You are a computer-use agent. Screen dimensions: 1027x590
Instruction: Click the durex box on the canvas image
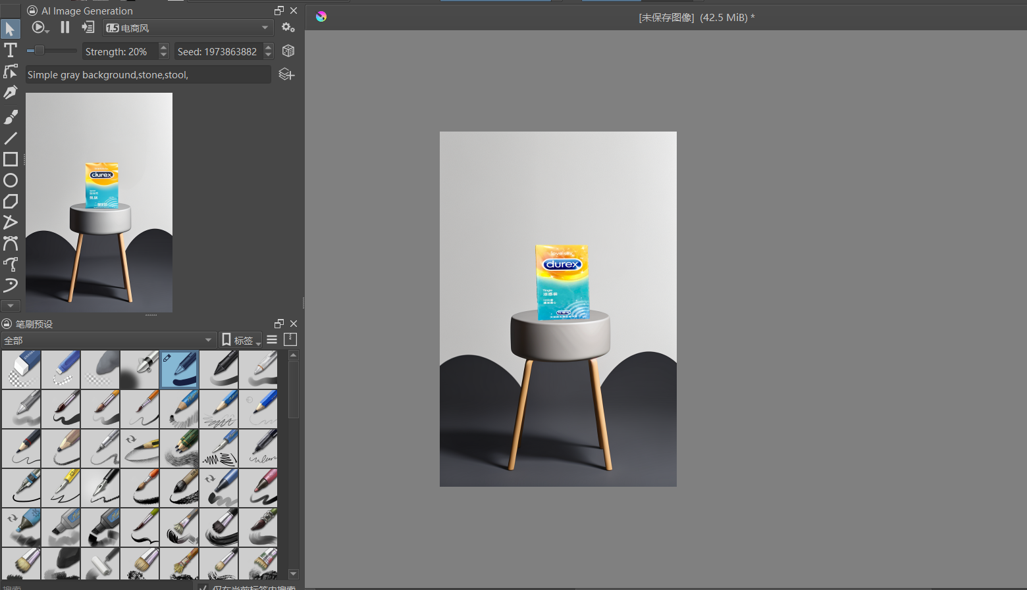click(562, 282)
